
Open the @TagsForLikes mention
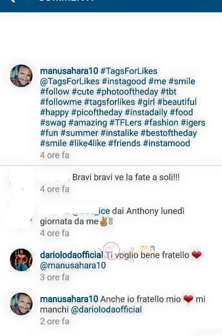coord(70,81)
